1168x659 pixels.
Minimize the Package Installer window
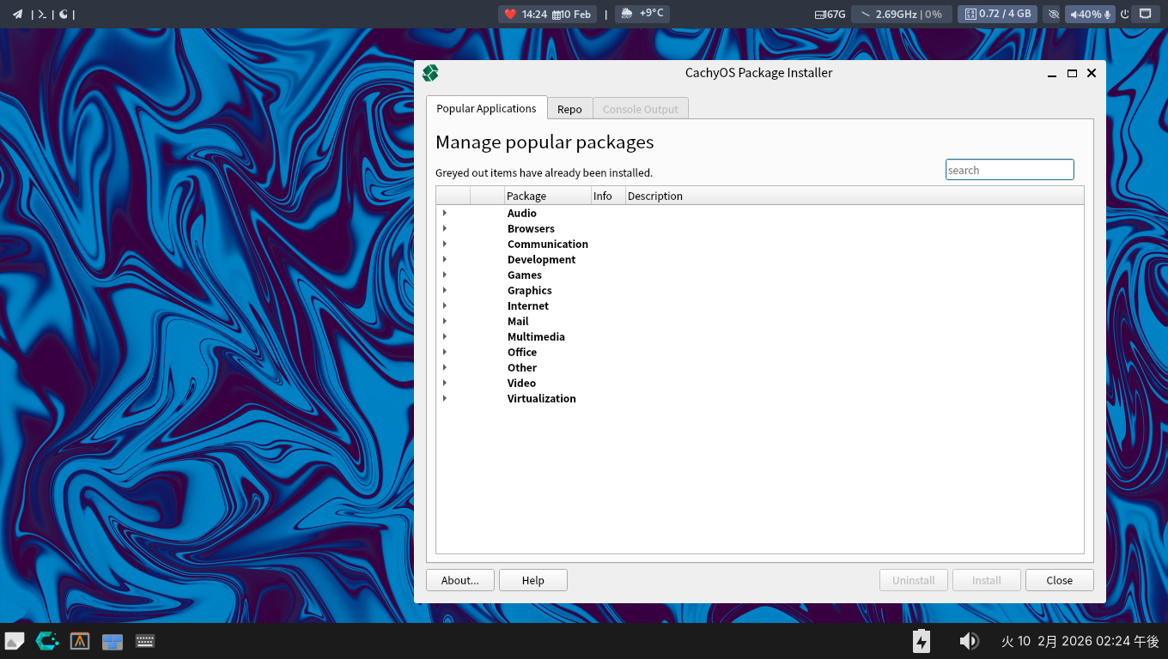tap(1052, 74)
